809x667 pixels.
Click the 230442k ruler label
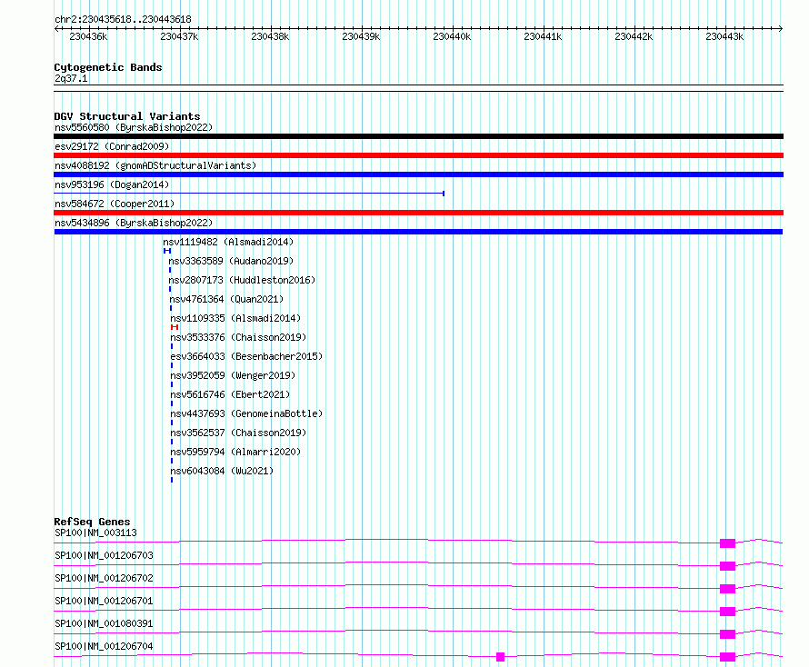tap(634, 36)
